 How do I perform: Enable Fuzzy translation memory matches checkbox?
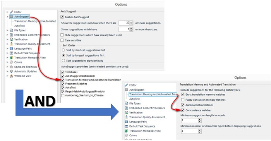[x=183, y=100]
